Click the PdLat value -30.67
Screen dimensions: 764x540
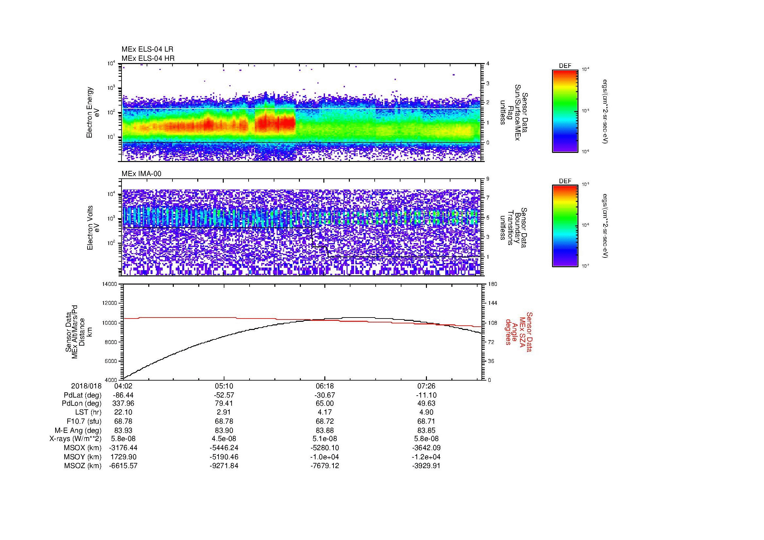[325, 395]
